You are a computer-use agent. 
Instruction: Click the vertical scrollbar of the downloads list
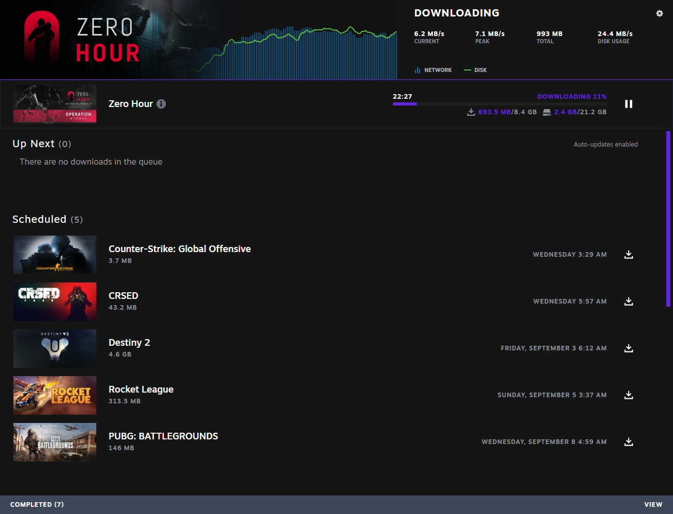pyautogui.click(x=668, y=219)
